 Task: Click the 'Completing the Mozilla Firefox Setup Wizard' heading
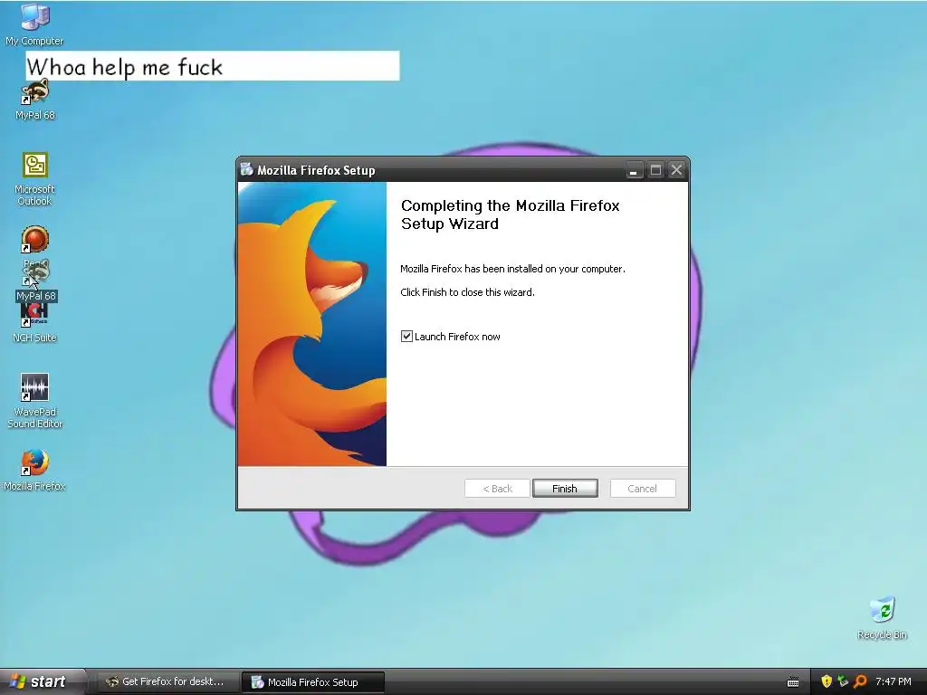pos(511,214)
